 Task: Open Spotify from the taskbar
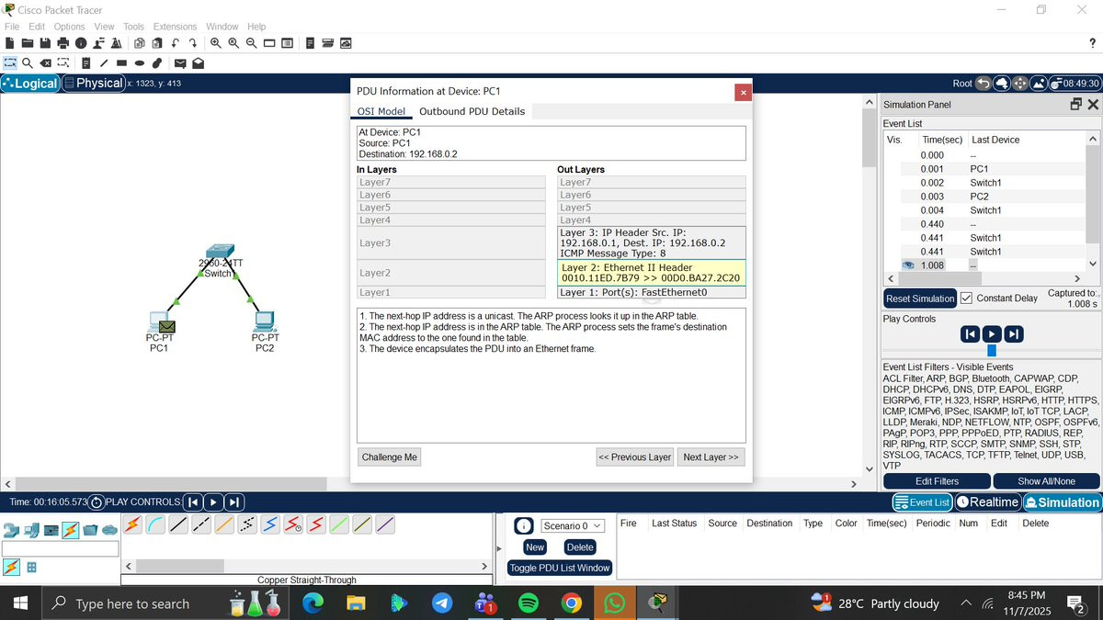coord(528,603)
